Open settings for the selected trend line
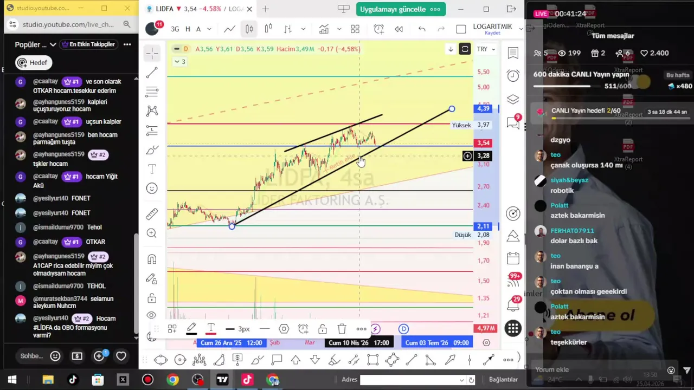Screen dimensions: 694x390 point(284,329)
